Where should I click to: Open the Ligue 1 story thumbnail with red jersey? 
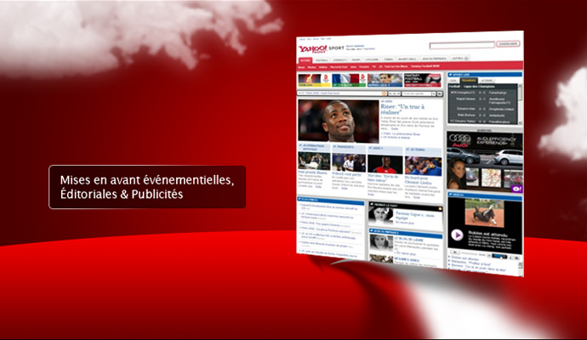point(385,164)
